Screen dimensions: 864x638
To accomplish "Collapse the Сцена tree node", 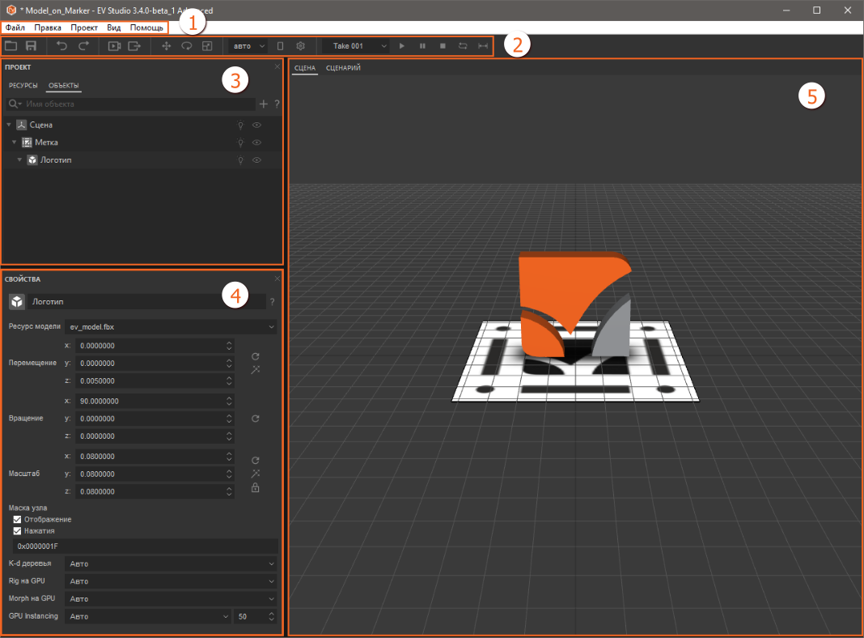I will click(x=8, y=125).
